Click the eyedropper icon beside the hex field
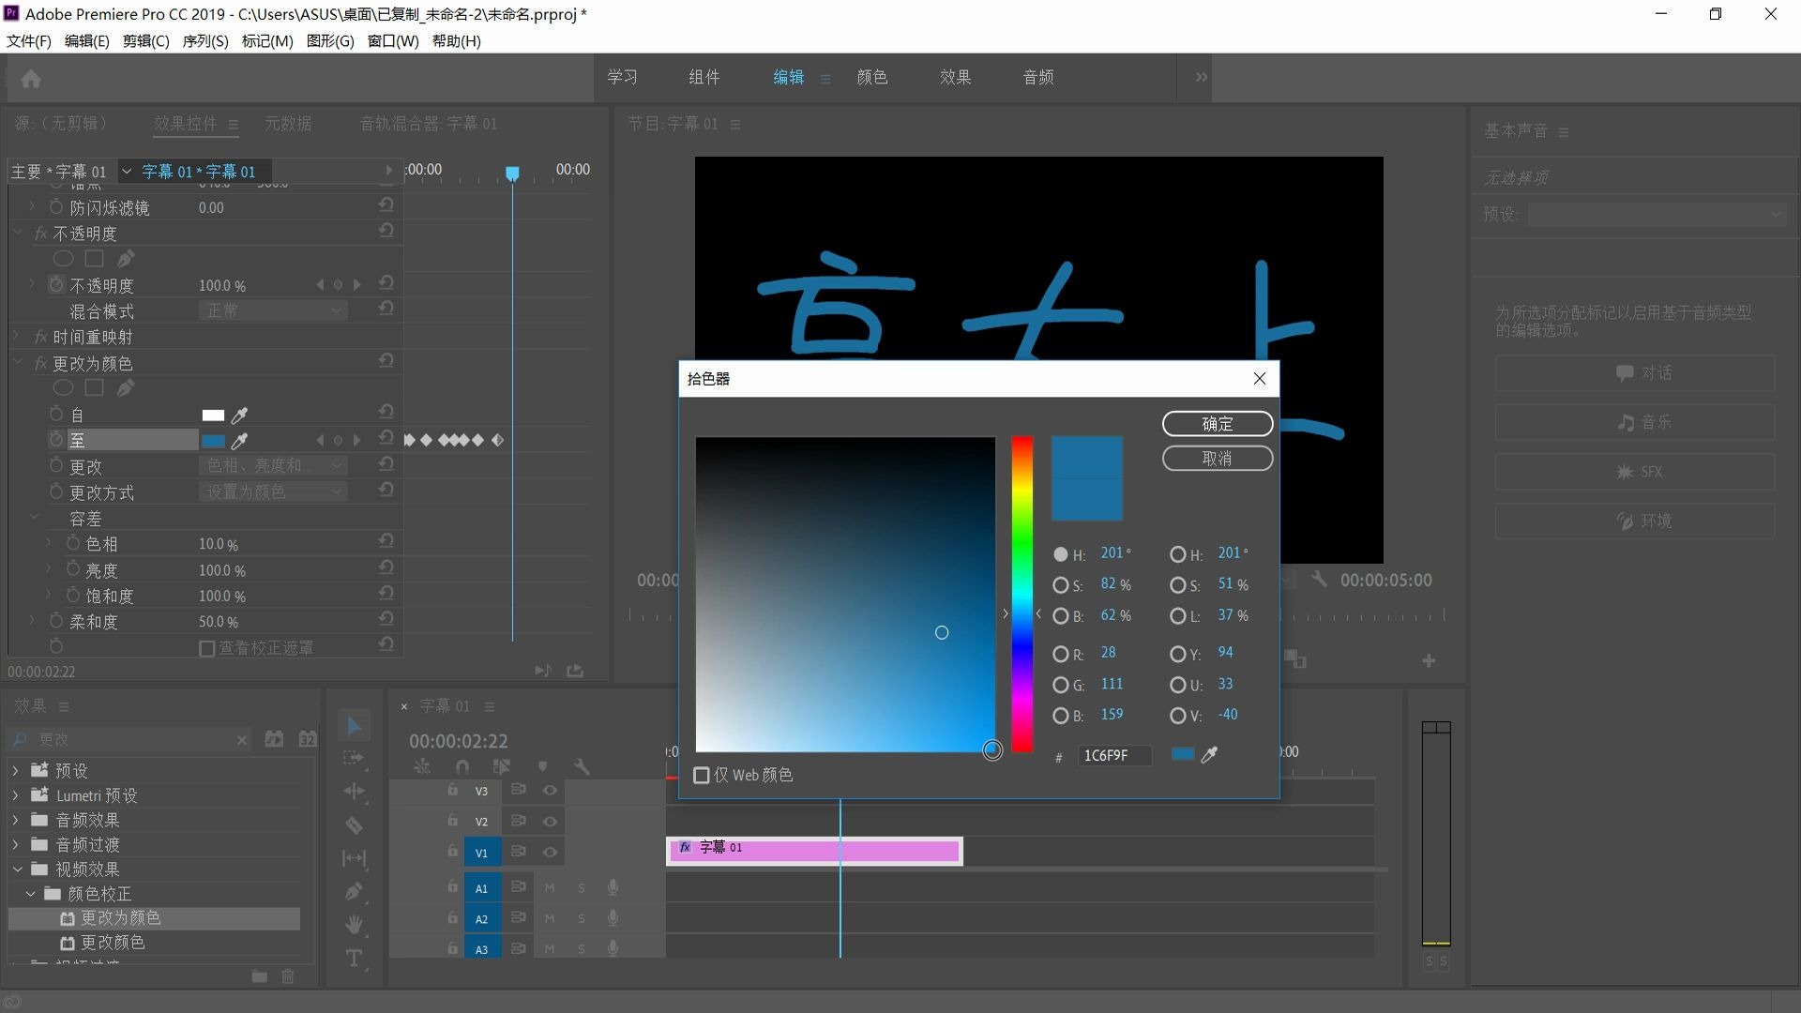1801x1013 pixels. coord(1209,755)
